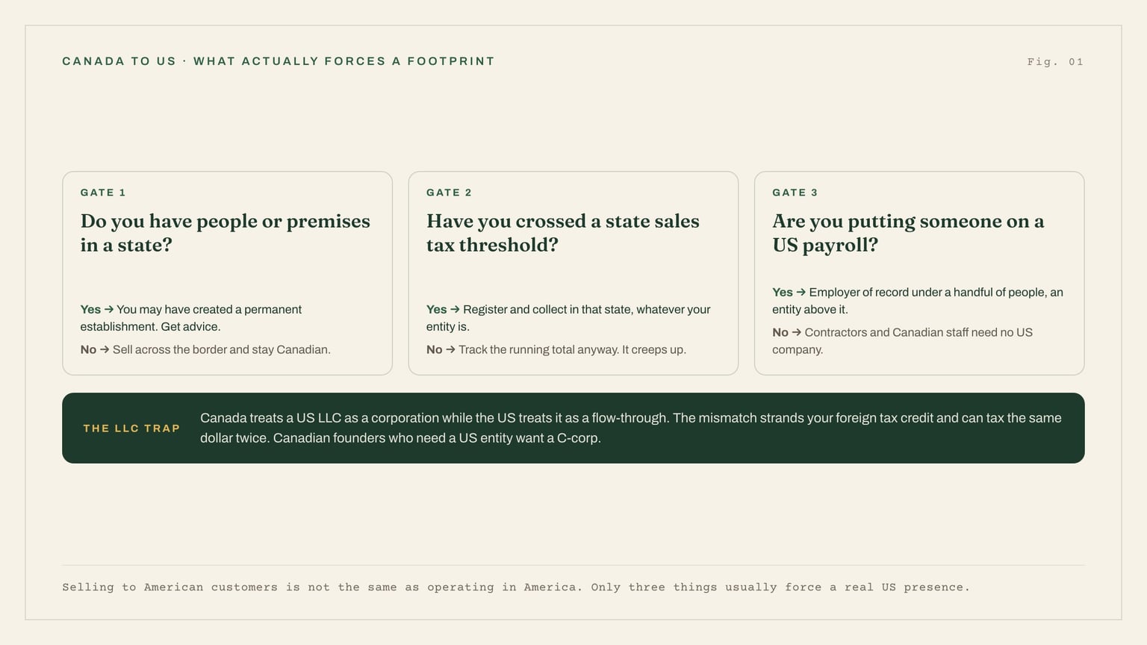Click footer sentence about selling to American customers

click(x=516, y=588)
